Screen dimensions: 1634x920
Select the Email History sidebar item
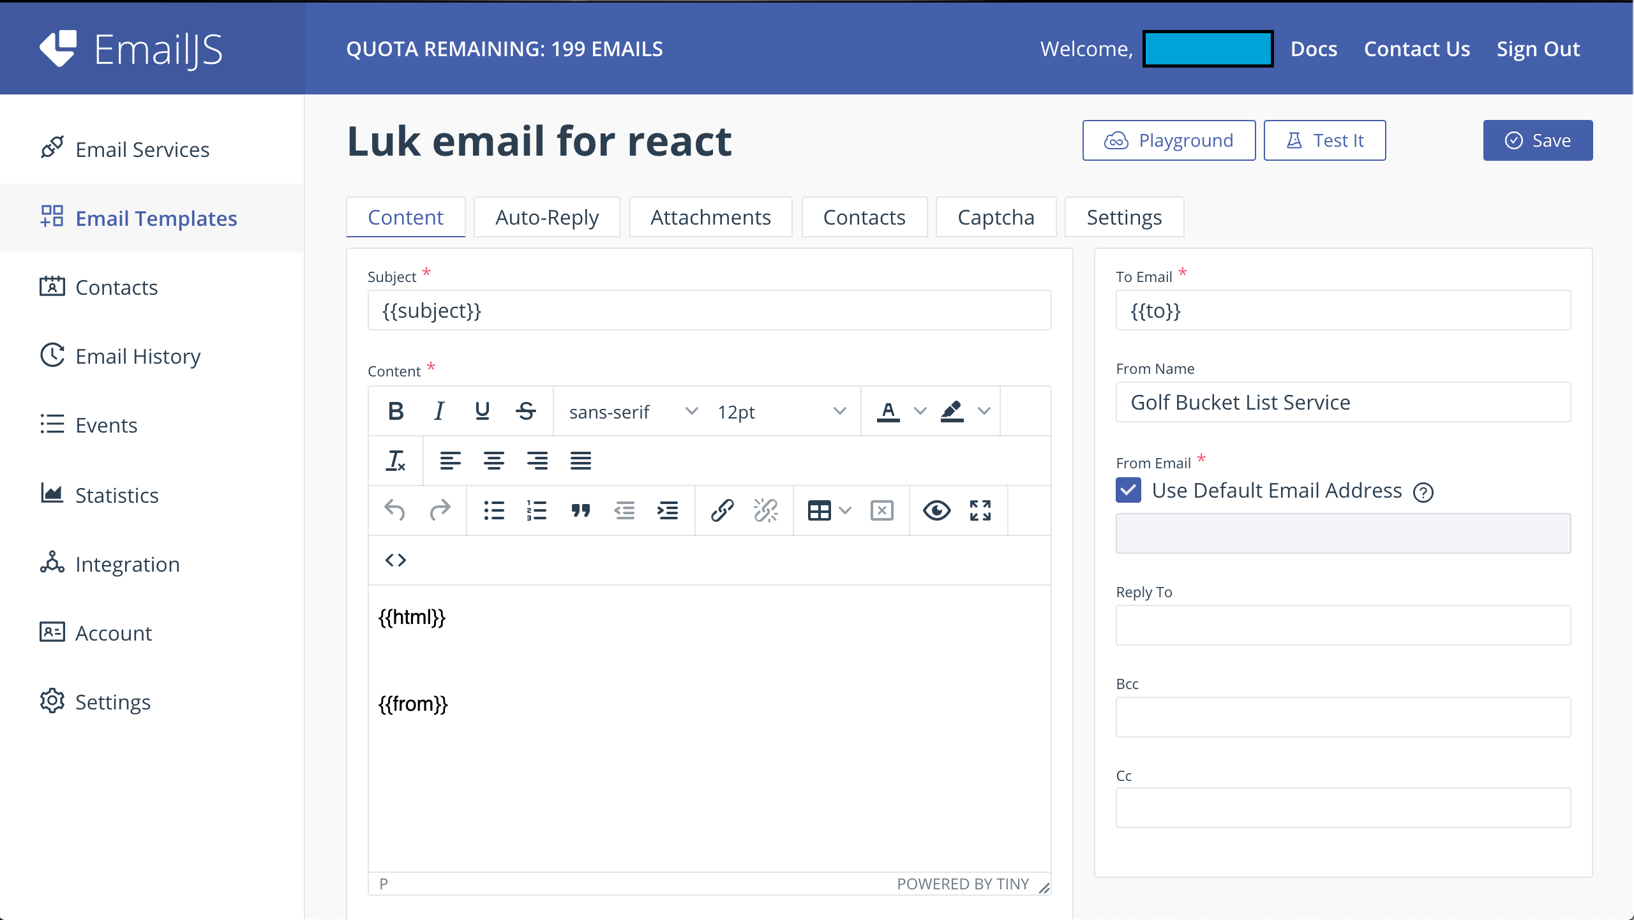click(137, 356)
